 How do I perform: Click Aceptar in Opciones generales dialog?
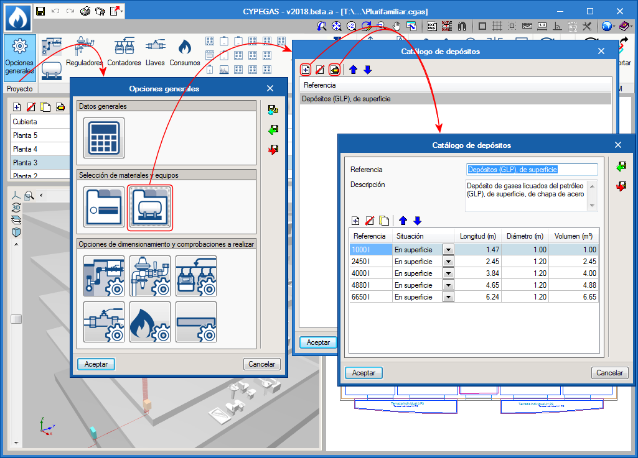(96, 364)
